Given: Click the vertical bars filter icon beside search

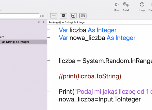Looking at the screenshot, I should (x=43, y=16).
